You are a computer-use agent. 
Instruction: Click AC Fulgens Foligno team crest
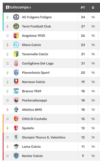click(16, 17)
